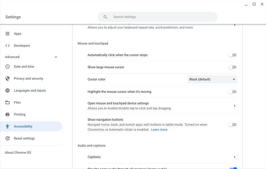The image size is (266, 169).
Task: Collapse the Advanced section in sidebar
Action: pyautogui.click(x=56, y=57)
